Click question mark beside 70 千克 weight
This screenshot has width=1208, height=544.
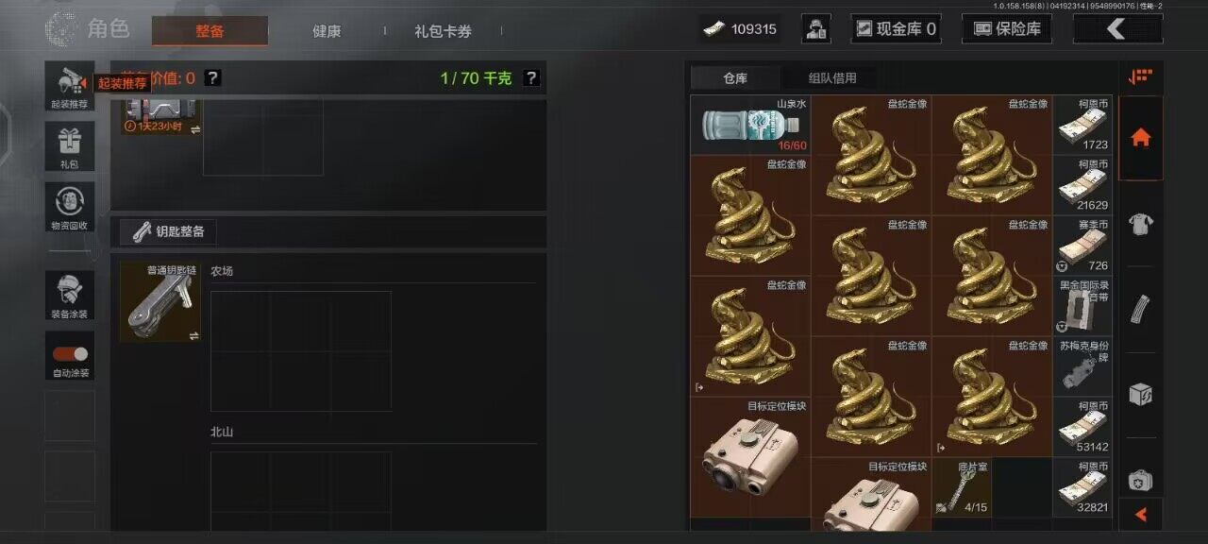coord(531,78)
